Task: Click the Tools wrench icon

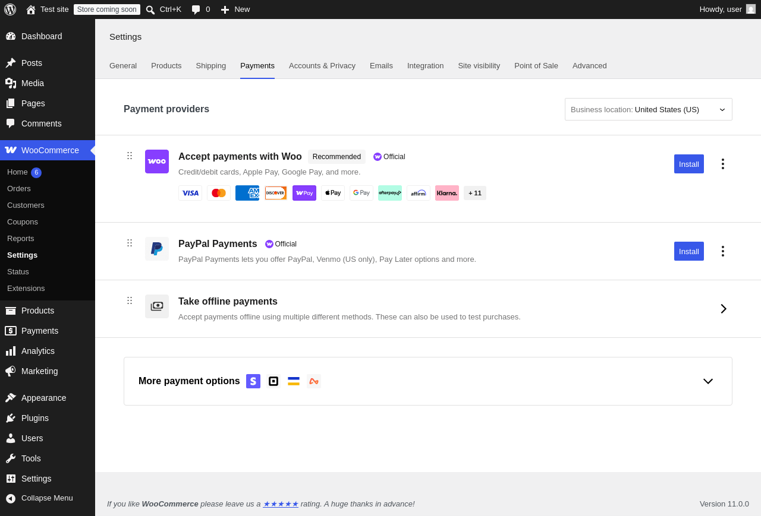Action: click(11, 458)
